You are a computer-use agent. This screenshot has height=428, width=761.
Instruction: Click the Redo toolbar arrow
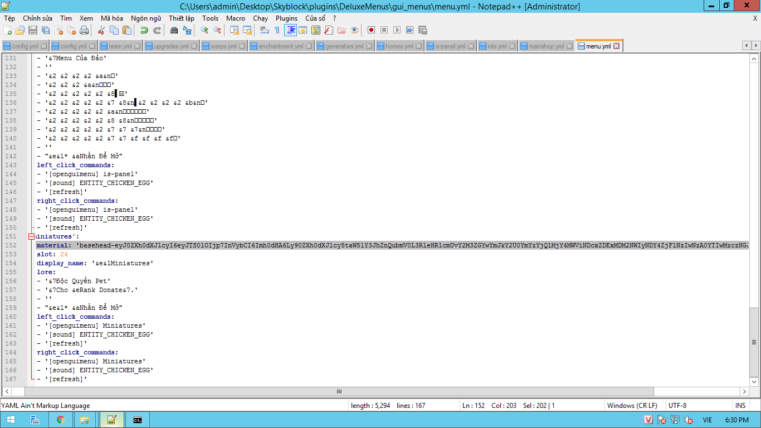[x=157, y=30]
